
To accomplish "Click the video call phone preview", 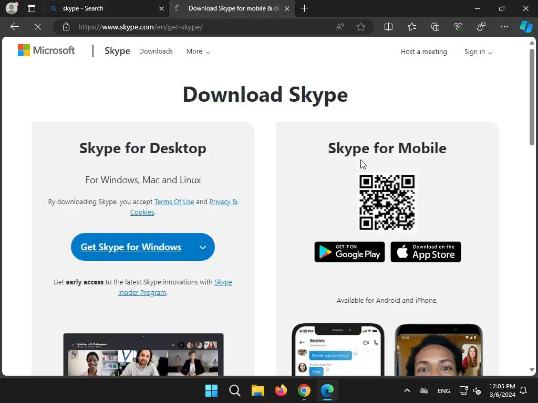I will [x=439, y=350].
